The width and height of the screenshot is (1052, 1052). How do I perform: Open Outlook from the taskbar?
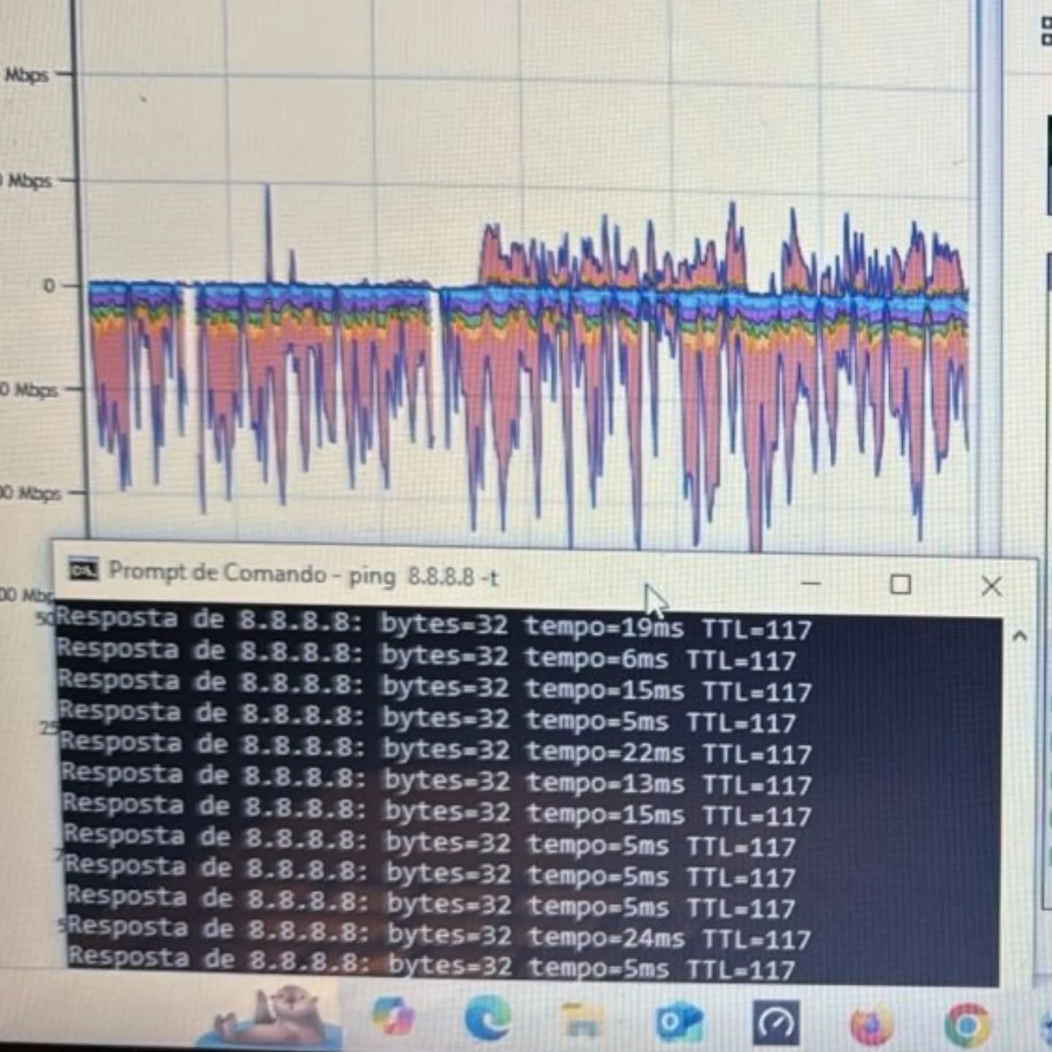(679, 1021)
